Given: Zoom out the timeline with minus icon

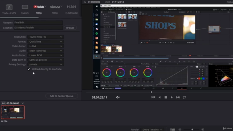Looking at the screenshot, I should tap(180, 130).
